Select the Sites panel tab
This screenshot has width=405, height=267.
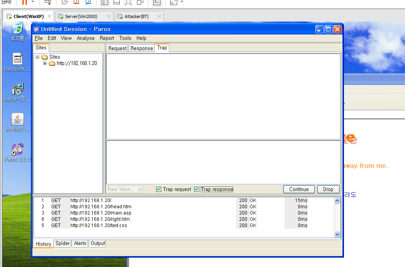[41, 47]
